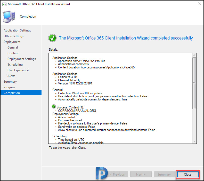The image size is (204, 181).
Task: Click the disabled Next > button
Action: [x=141, y=174]
